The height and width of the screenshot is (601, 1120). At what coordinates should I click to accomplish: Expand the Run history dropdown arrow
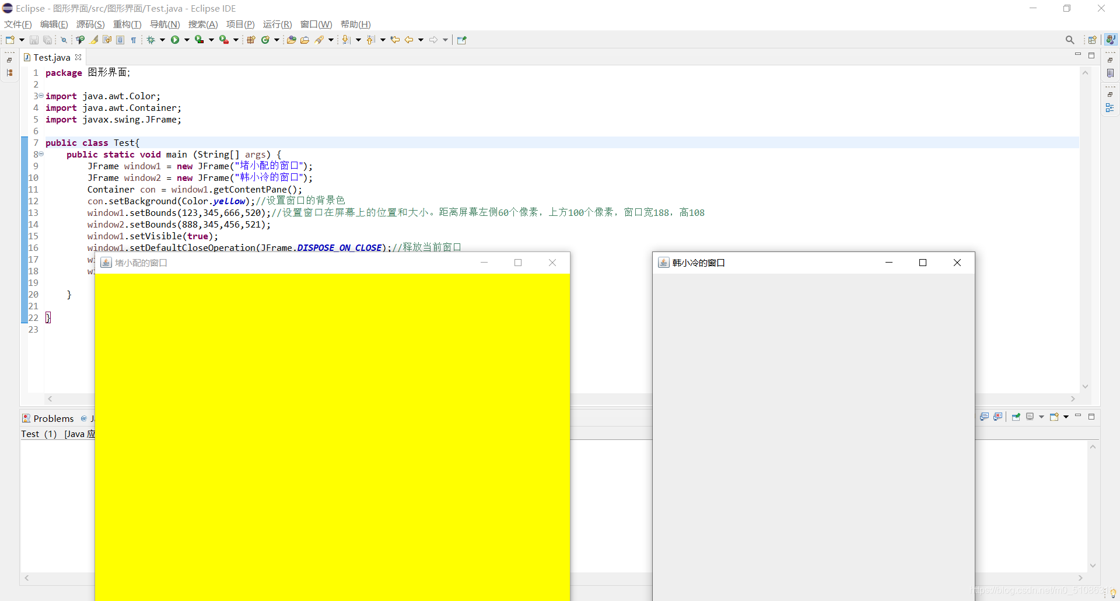tap(187, 40)
